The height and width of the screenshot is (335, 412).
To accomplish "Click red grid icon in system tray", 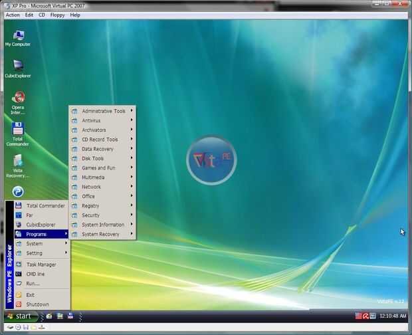I will point(358,316).
